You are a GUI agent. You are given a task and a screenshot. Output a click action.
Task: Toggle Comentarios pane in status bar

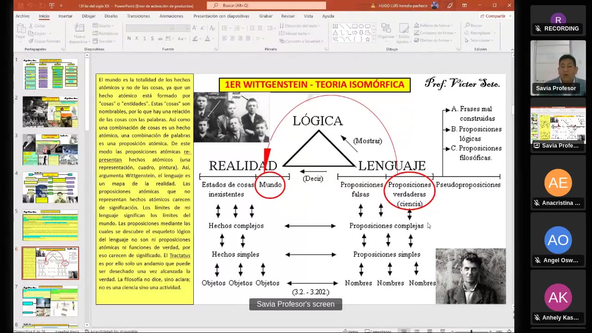[x=378, y=331]
